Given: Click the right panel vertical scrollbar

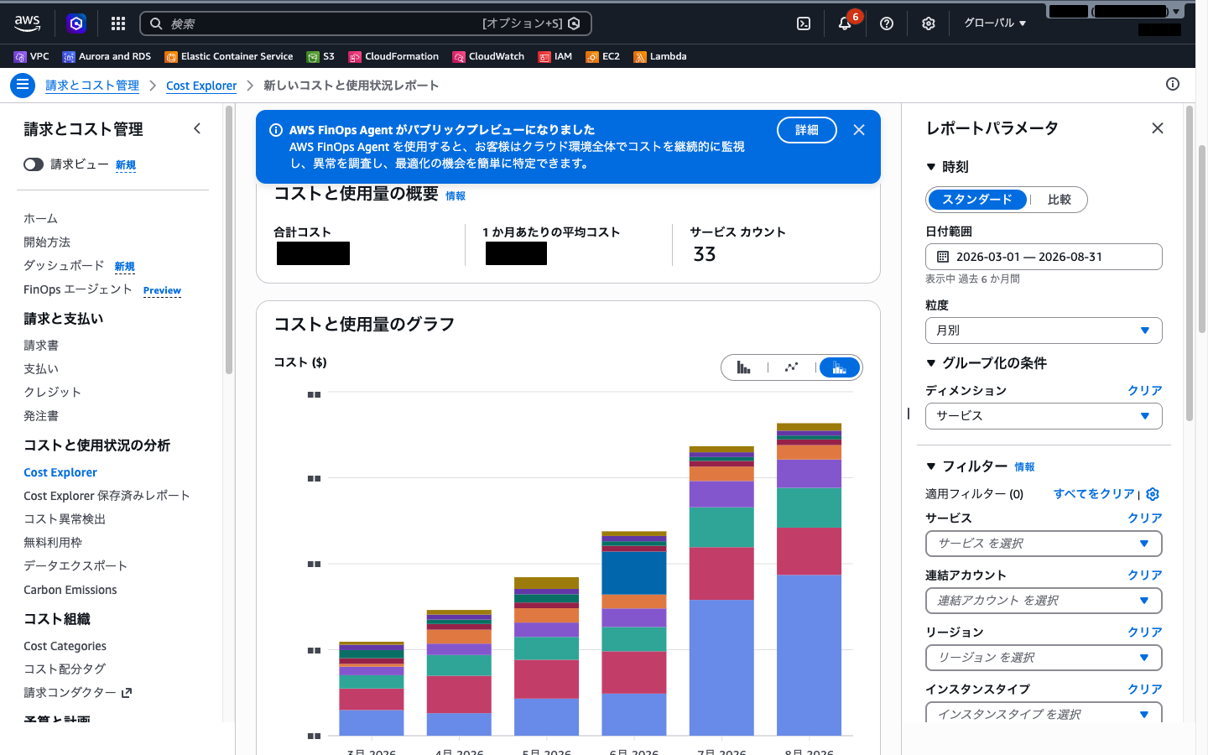Looking at the screenshot, I should [x=1190, y=263].
